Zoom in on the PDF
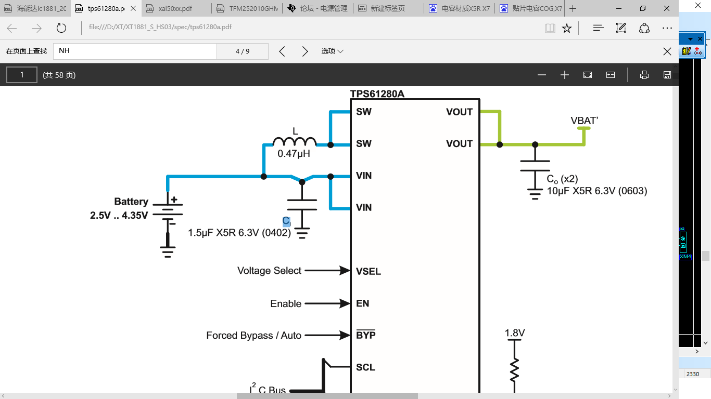Screen dimensions: 711x399 [565, 75]
